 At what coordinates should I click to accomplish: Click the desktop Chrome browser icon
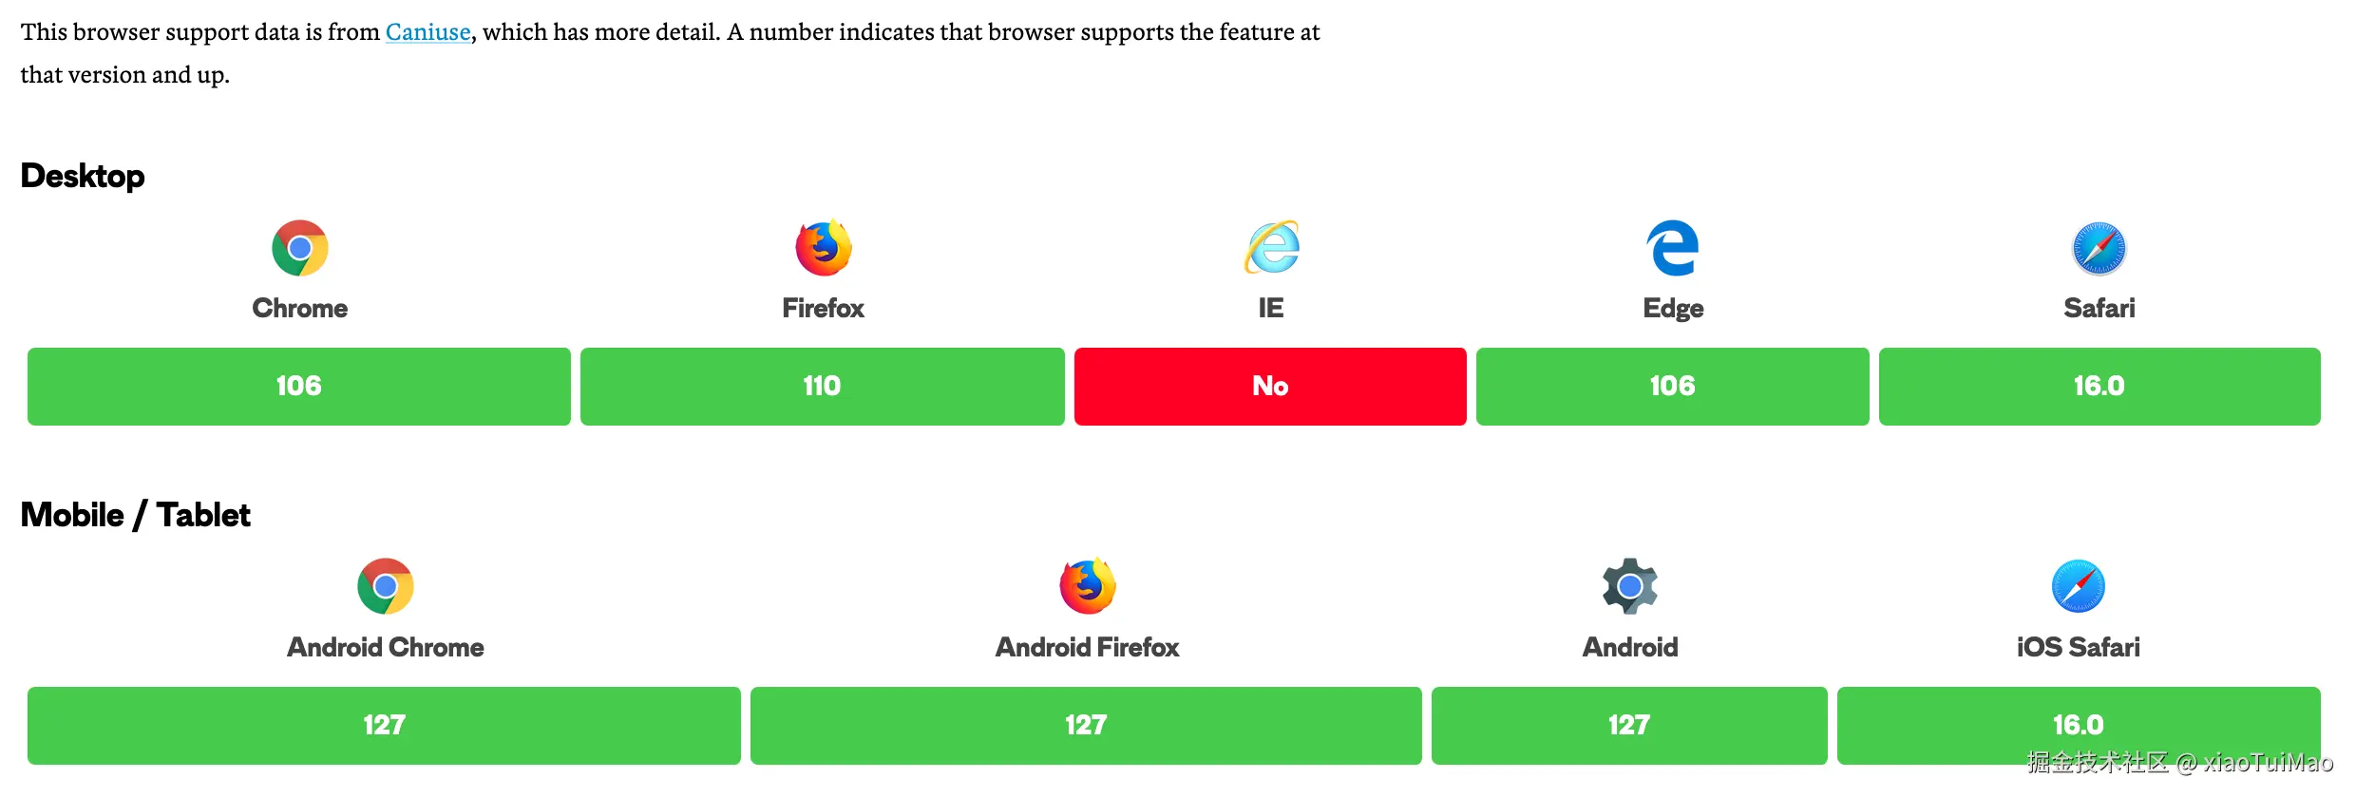pos(300,248)
